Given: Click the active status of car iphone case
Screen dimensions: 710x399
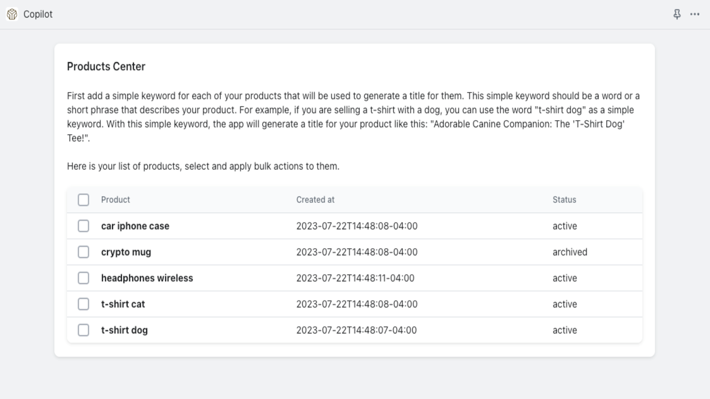Looking at the screenshot, I should tap(564, 226).
